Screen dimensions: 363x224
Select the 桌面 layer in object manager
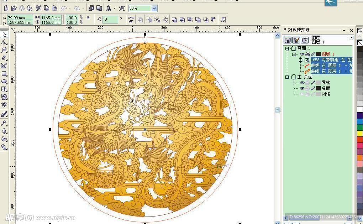click(x=326, y=88)
